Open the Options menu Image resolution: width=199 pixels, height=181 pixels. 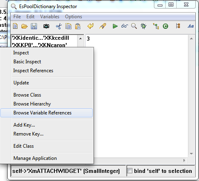[74, 17]
